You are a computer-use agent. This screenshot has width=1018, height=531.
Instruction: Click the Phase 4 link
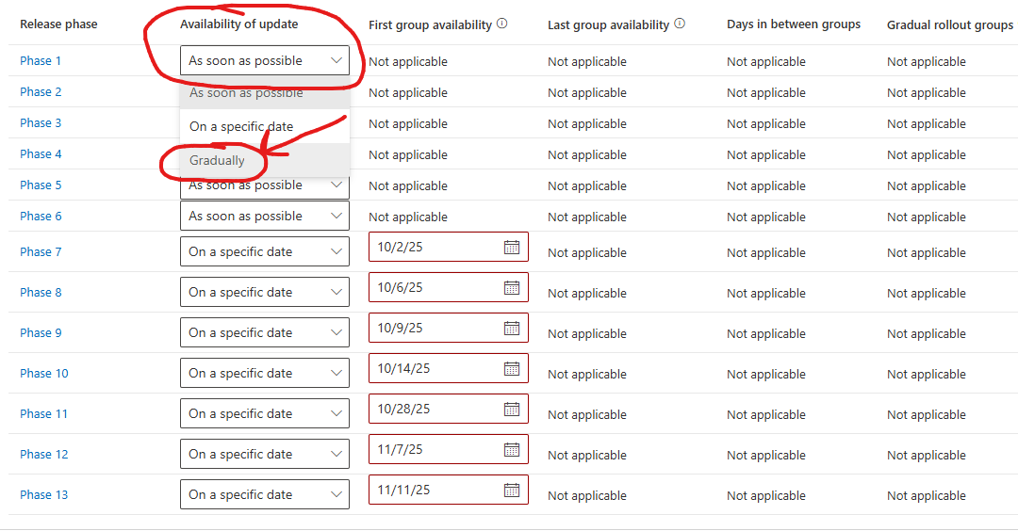pos(41,154)
